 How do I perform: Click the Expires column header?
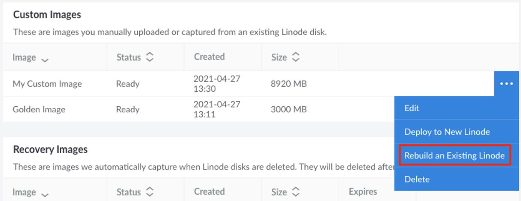(363, 192)
